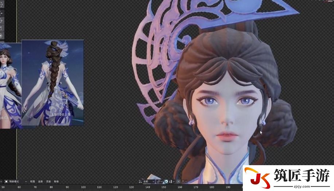
Task: Click frame 170 on the timeline
Action: click(196, 187)
